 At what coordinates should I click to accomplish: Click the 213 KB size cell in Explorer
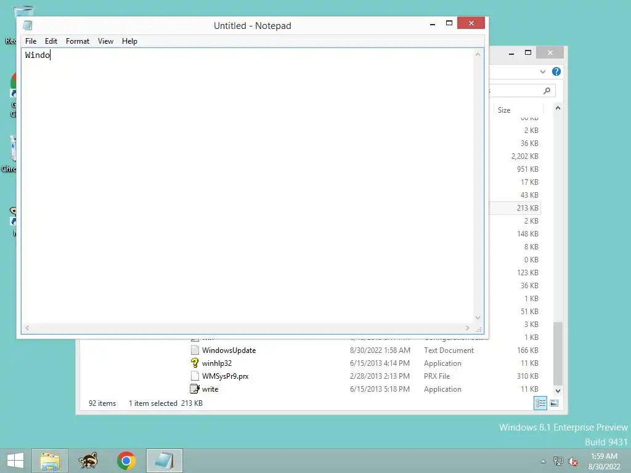[x=527, y=208]
